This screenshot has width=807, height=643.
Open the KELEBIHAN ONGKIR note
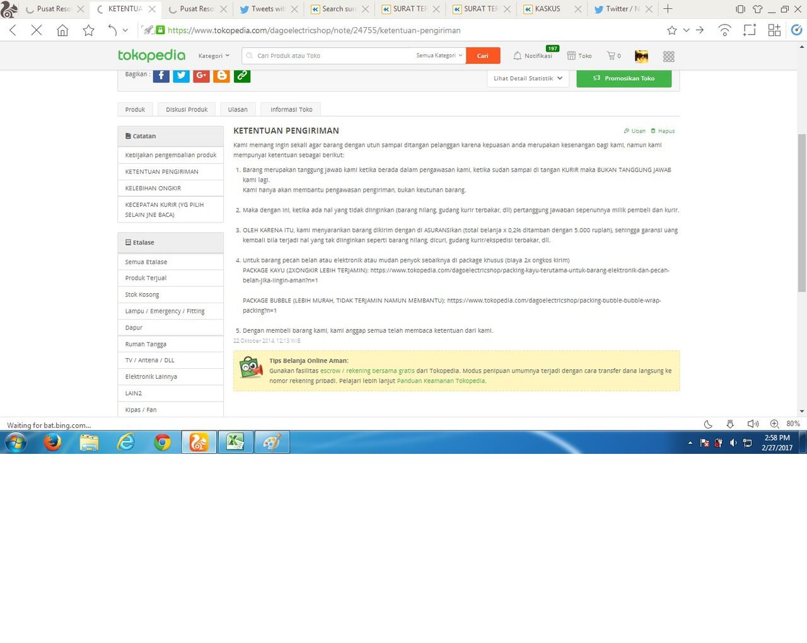click(171, 188)
